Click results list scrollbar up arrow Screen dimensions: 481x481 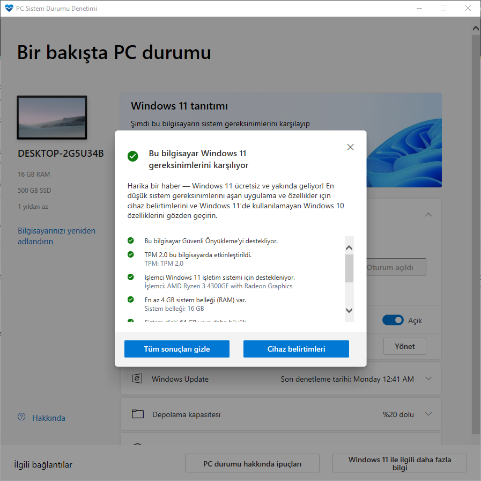[349, 248]
